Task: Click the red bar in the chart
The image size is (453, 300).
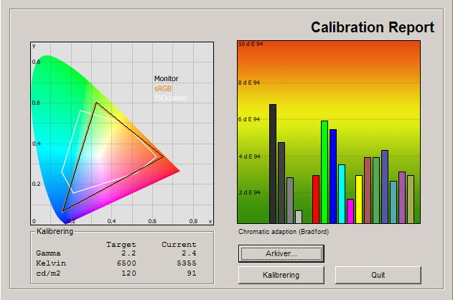Action: pos(316,199)
